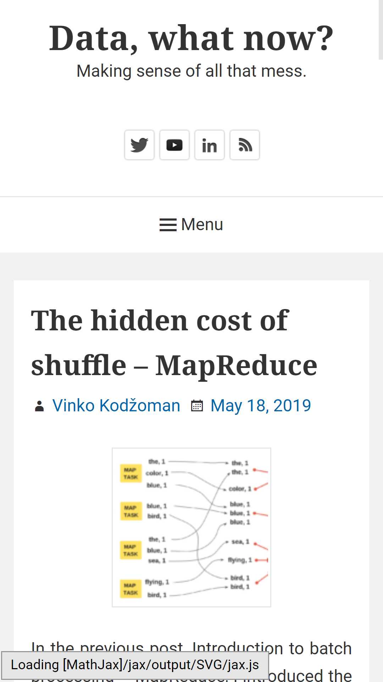This screenshot has height=682, width=383.
Task: Click the tagline Making sense of all that mess
Action: pyautogui.click(x=191, y=71)
